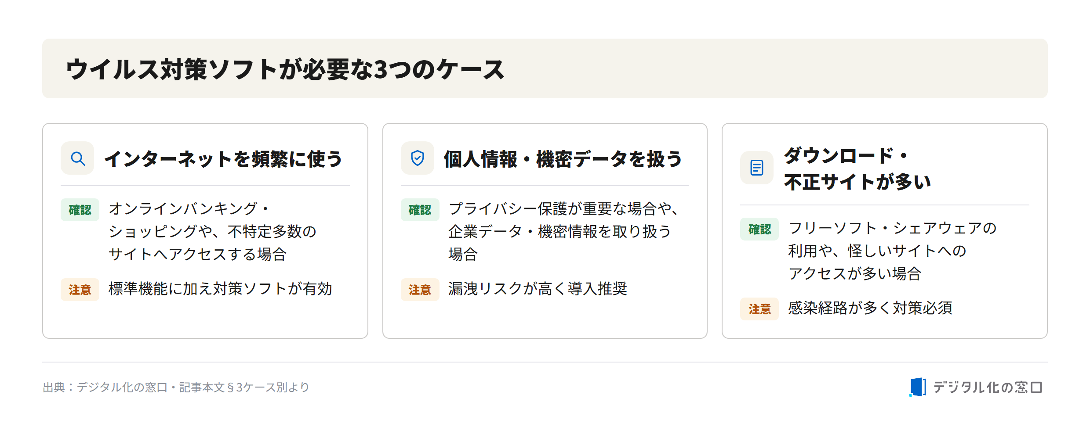This screenshot has width=1090, height=438.
Task: Click text 感染経路が多く対策必須
Action: [x=870, y=308]
